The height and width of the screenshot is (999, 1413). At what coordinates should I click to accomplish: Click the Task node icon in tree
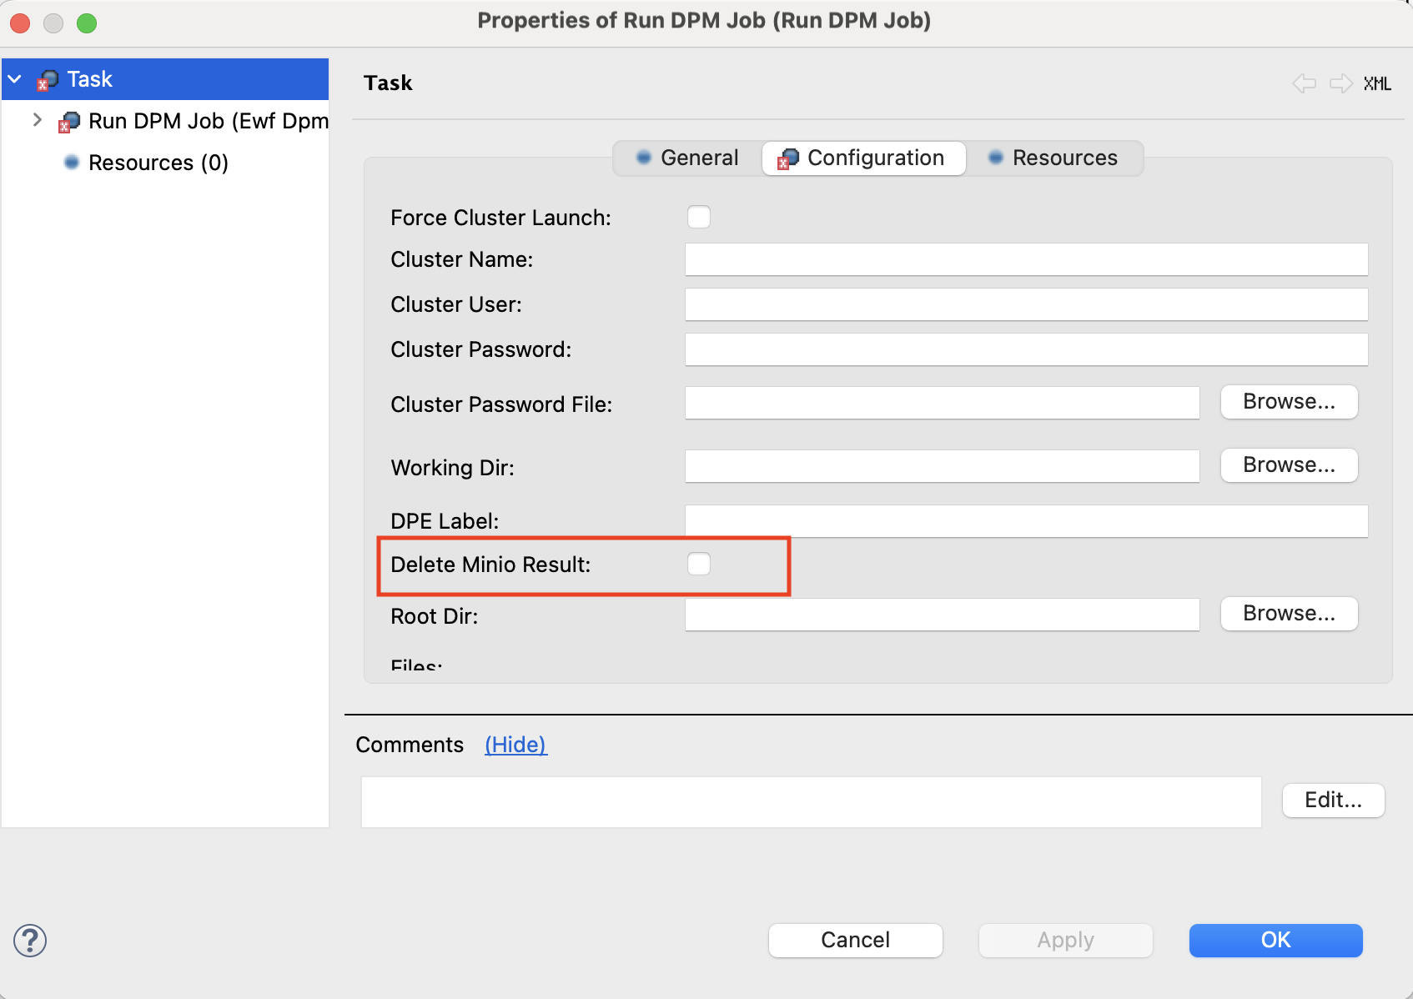[48, 80]
